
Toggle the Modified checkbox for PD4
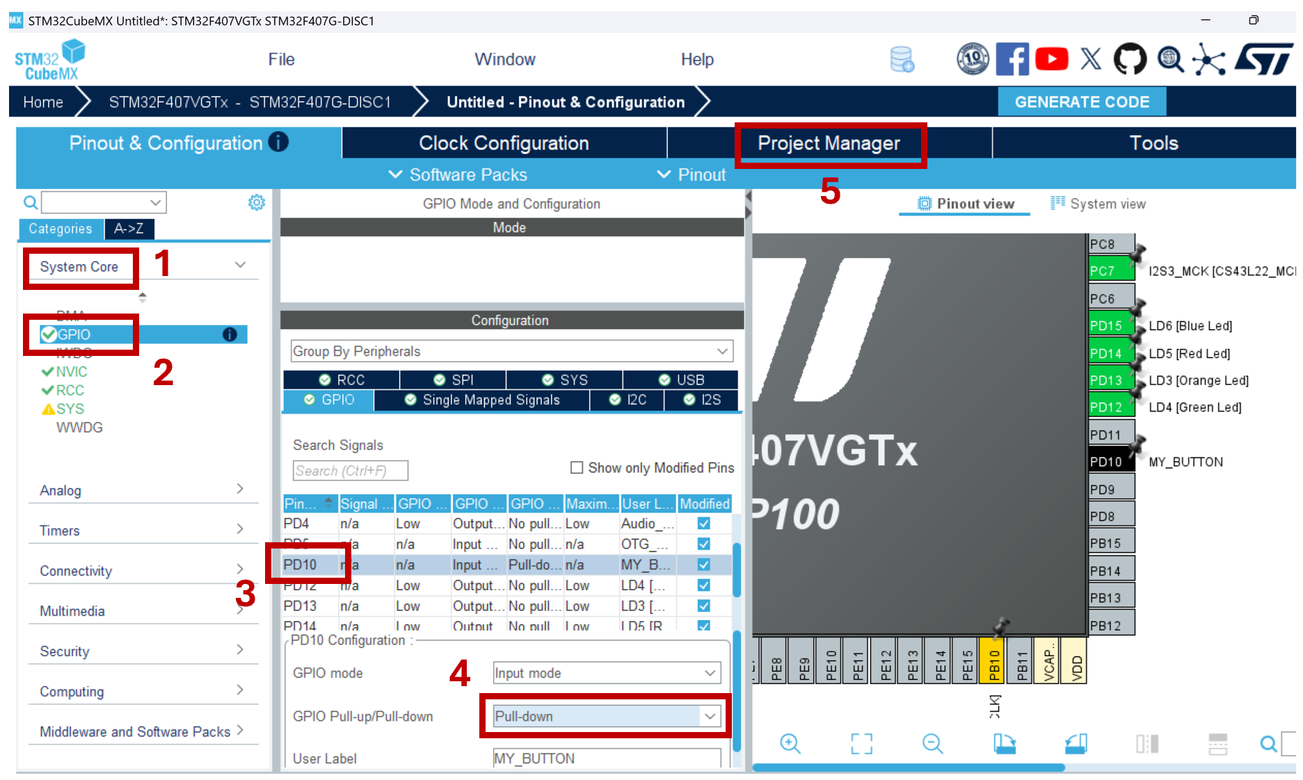coord(704,523)
